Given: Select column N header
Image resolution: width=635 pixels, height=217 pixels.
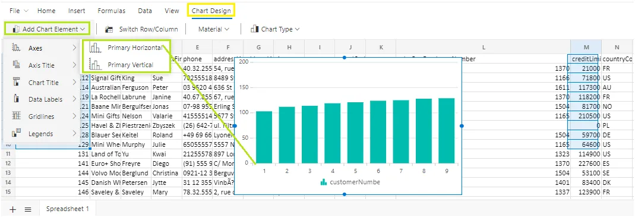Looking at the screenshot, I should pyautogui.click(x=617, y=48).
